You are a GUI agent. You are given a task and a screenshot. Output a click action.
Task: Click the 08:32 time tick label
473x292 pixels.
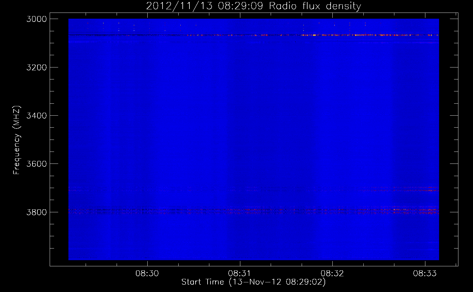(332, 273)
